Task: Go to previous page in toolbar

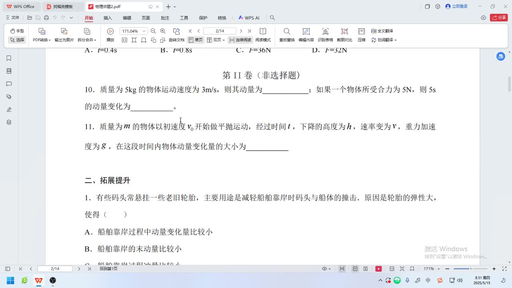Action: pos(198,31)
